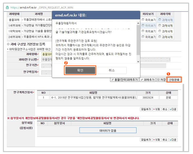Click 다운 in the 첨부파일 section
This screenshot has width=193, height=154.
(x=173, y=140)
